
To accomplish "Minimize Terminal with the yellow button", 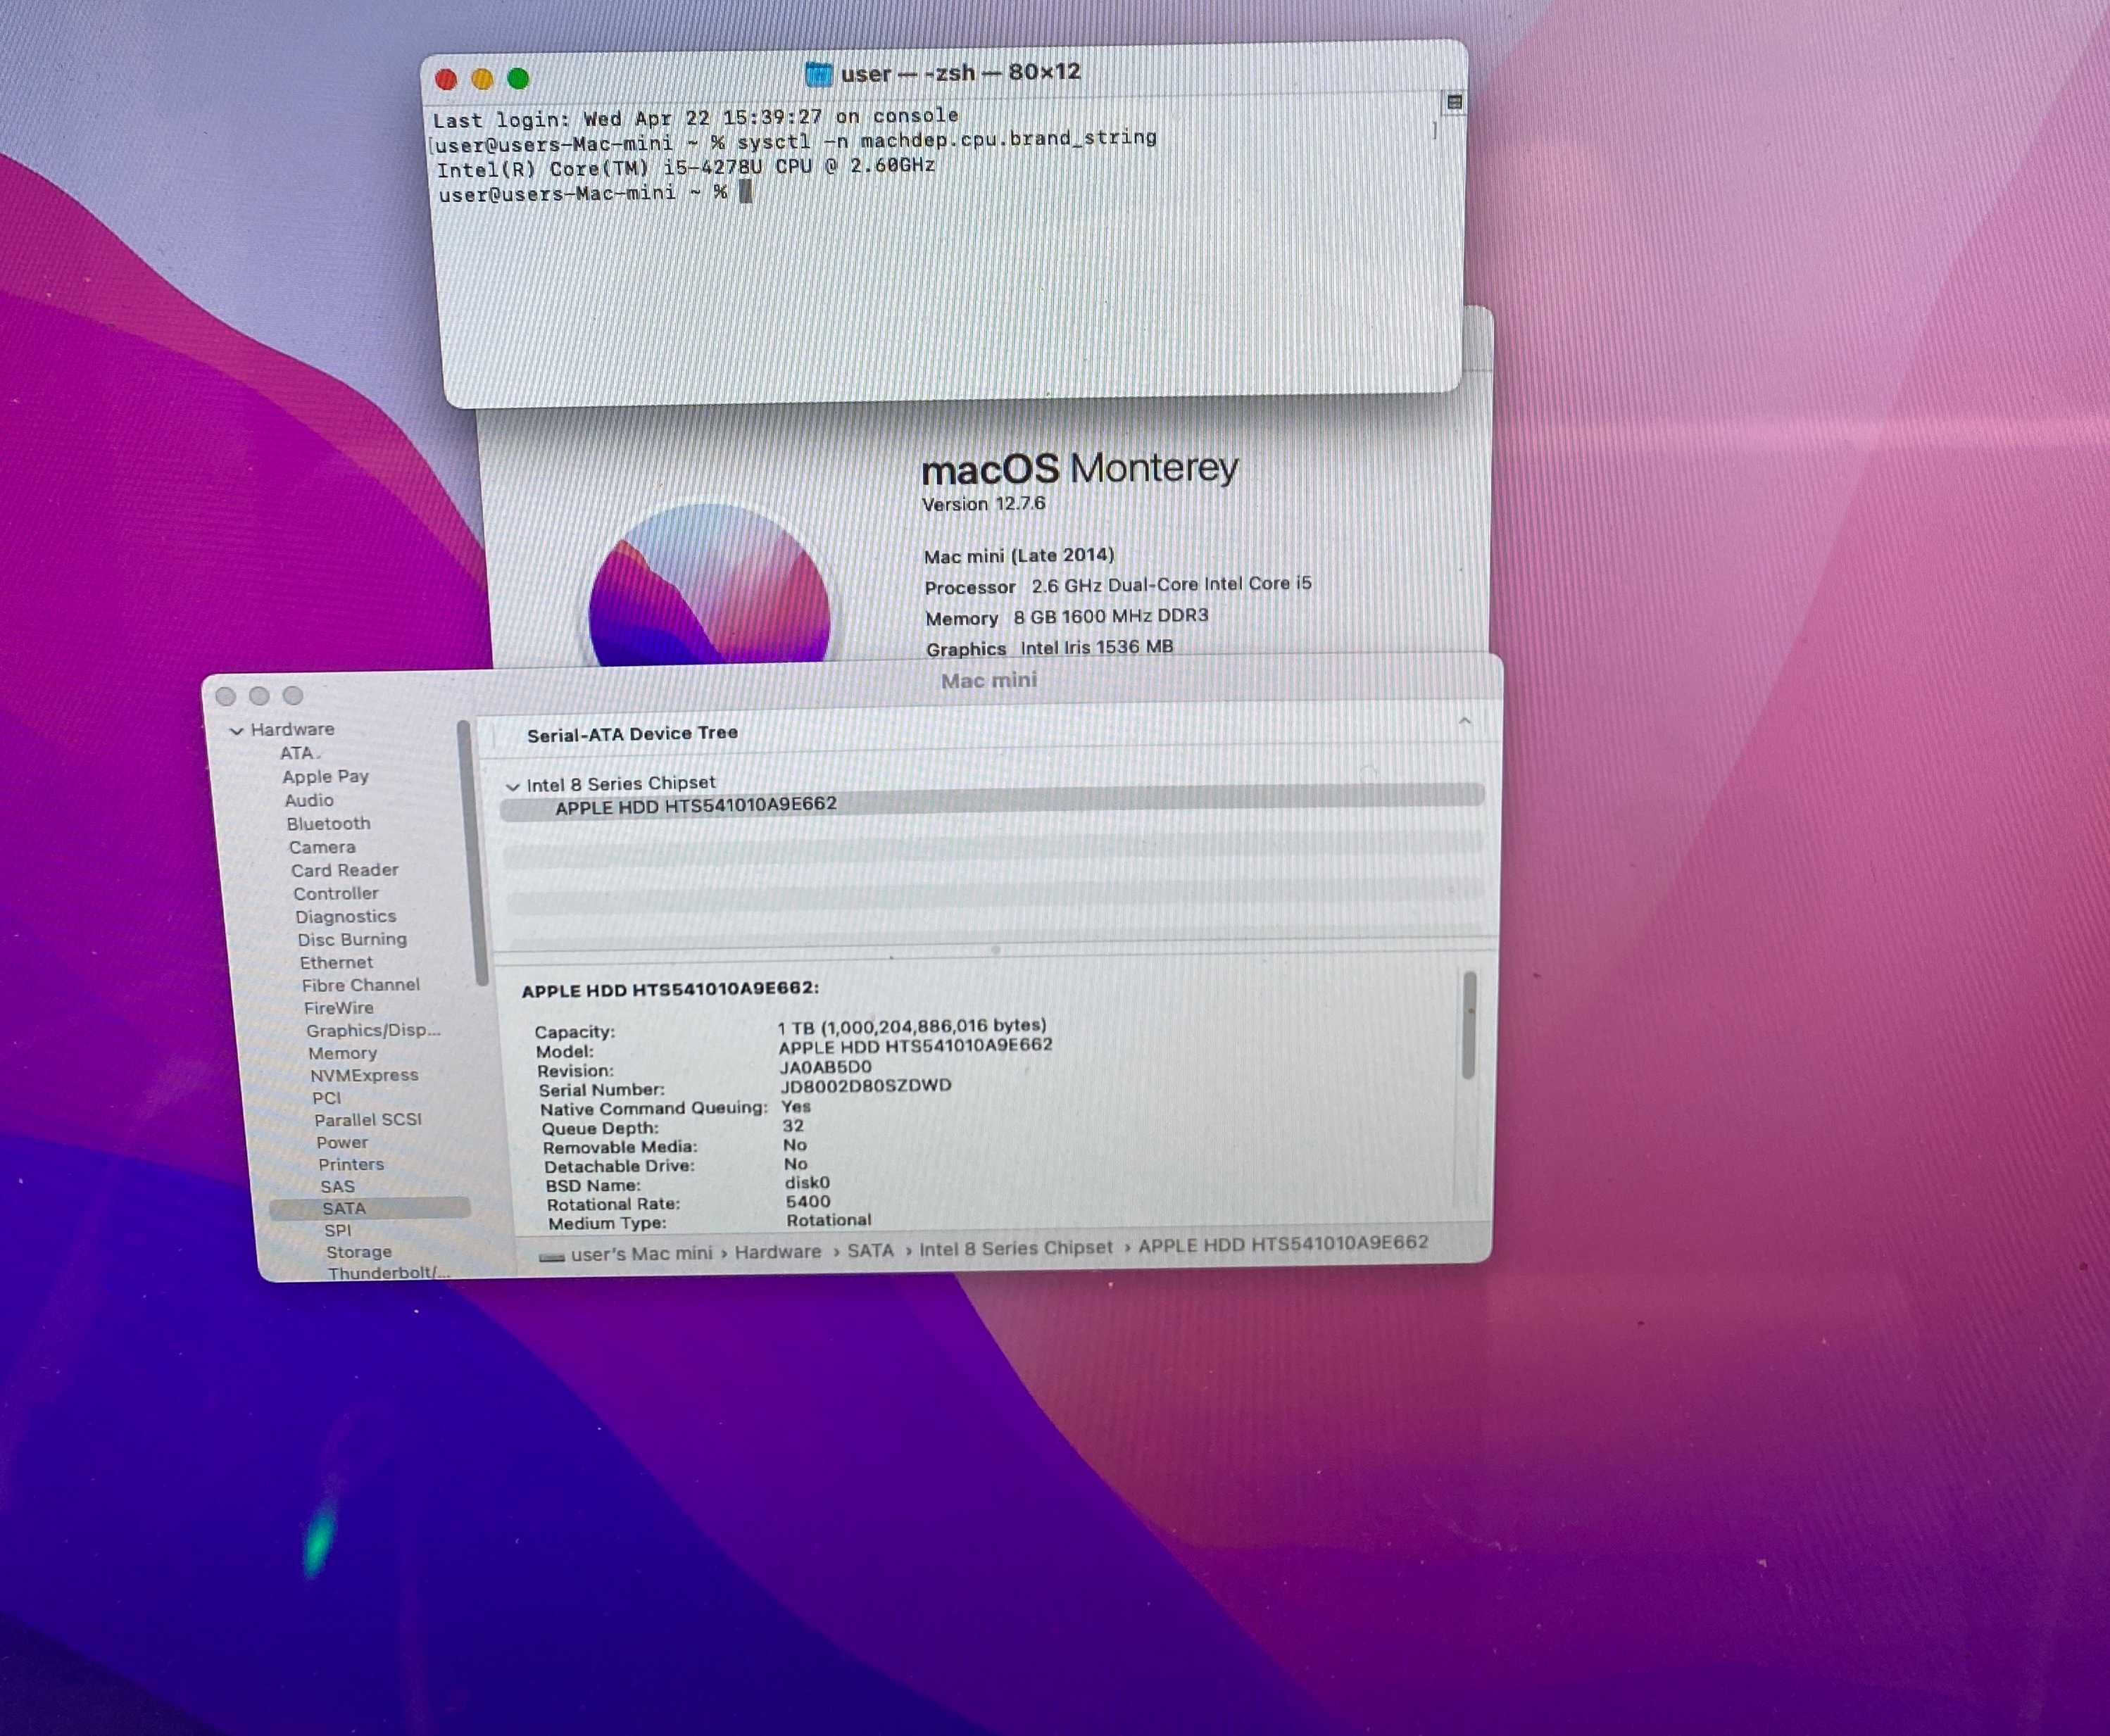I will [482, 79].
